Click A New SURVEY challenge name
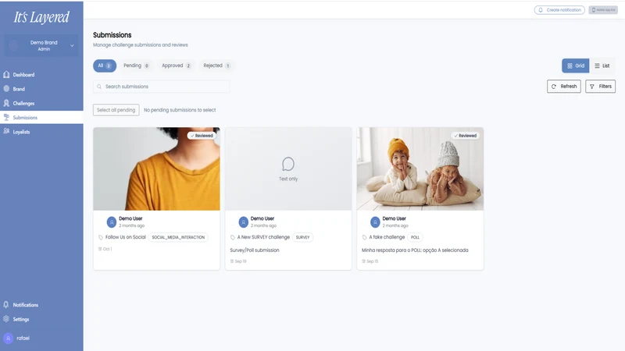The height and width of the screenshot is (351, 625). coord(263,237)
